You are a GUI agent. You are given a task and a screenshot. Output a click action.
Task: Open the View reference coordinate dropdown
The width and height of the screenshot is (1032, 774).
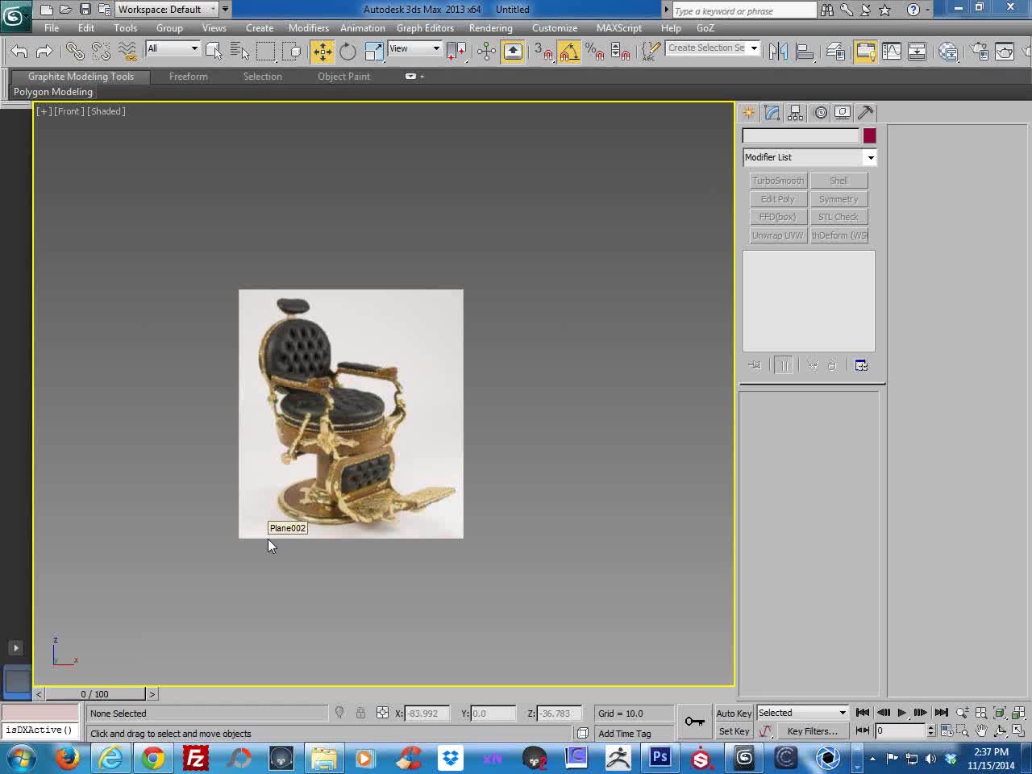tap(415, 48)
